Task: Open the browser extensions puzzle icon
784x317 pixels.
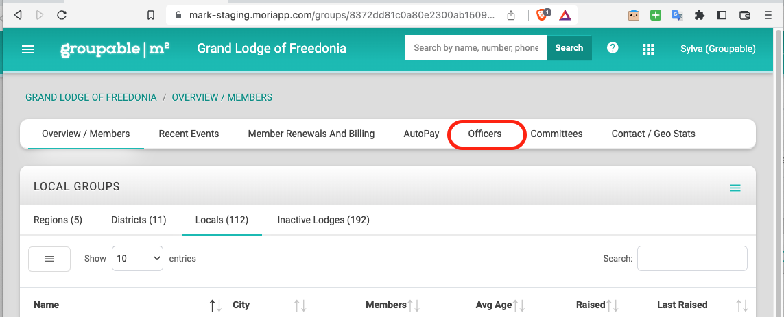Action: click(x=700, y=14)
